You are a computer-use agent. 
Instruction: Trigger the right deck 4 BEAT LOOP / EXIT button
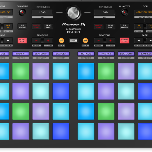[x=143, y=12]
